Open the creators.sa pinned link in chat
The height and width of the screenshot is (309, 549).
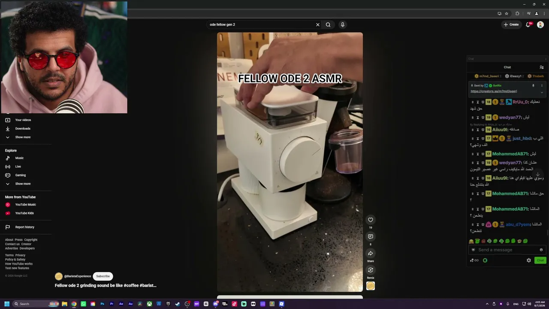[494, 91]
